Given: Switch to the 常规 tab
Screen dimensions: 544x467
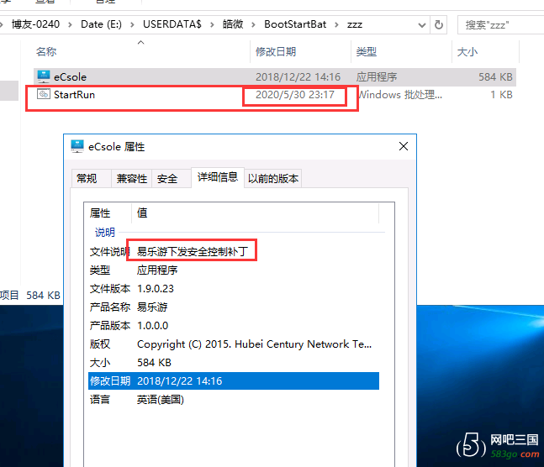Looking at the screenshot, I should pos(87,178).
